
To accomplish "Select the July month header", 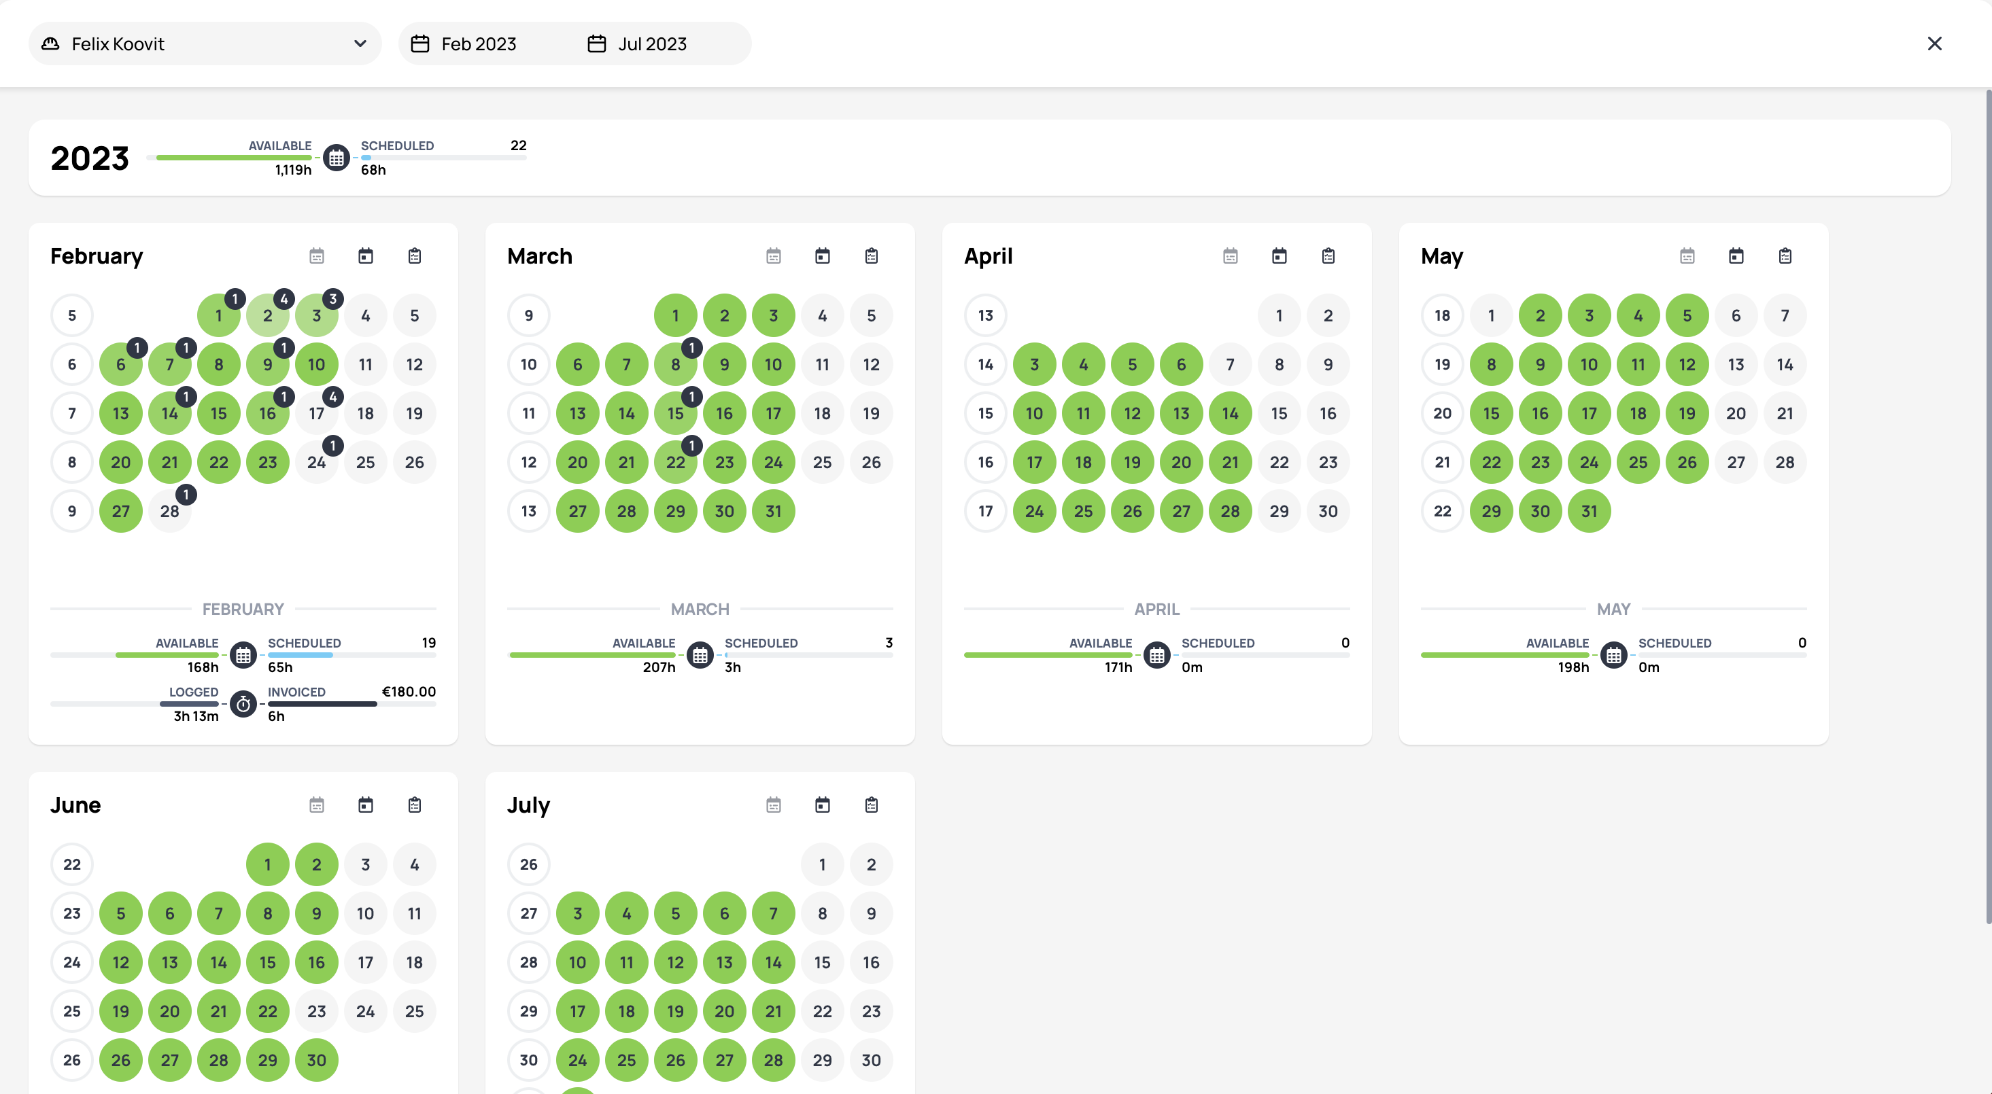I will coord(529,804).
